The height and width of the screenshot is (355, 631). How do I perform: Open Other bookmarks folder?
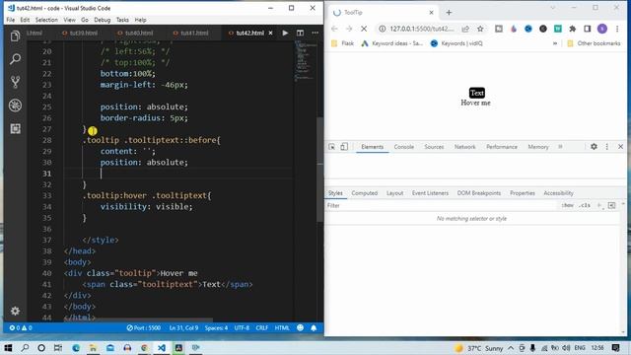coord(594,43)
